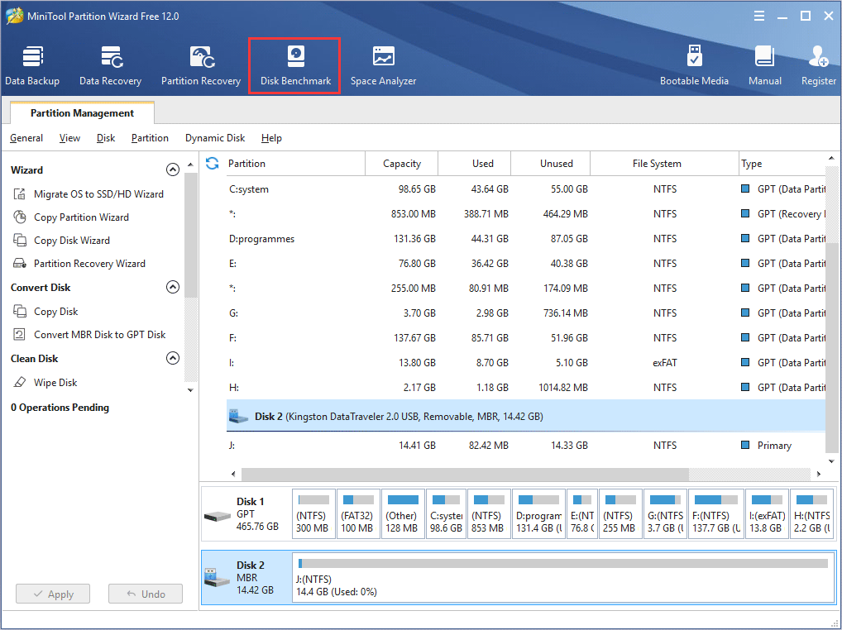Select the Disk 1 drive icon in disk map

pyautogui.click(x=217, y=516)
